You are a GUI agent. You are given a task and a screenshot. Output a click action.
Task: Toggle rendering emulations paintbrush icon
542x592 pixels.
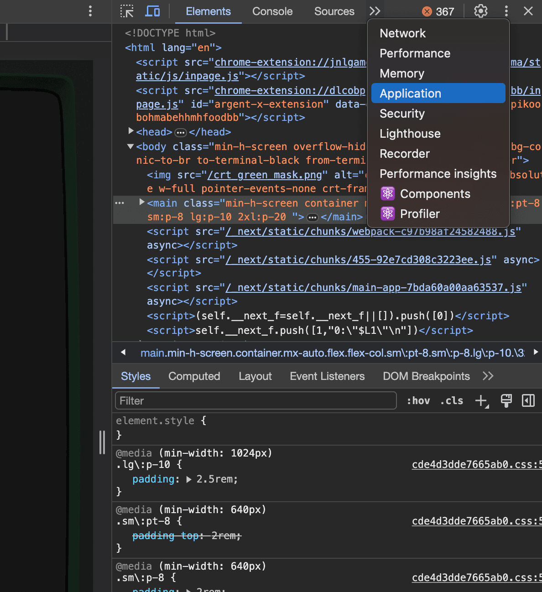[x=506, y=401]
